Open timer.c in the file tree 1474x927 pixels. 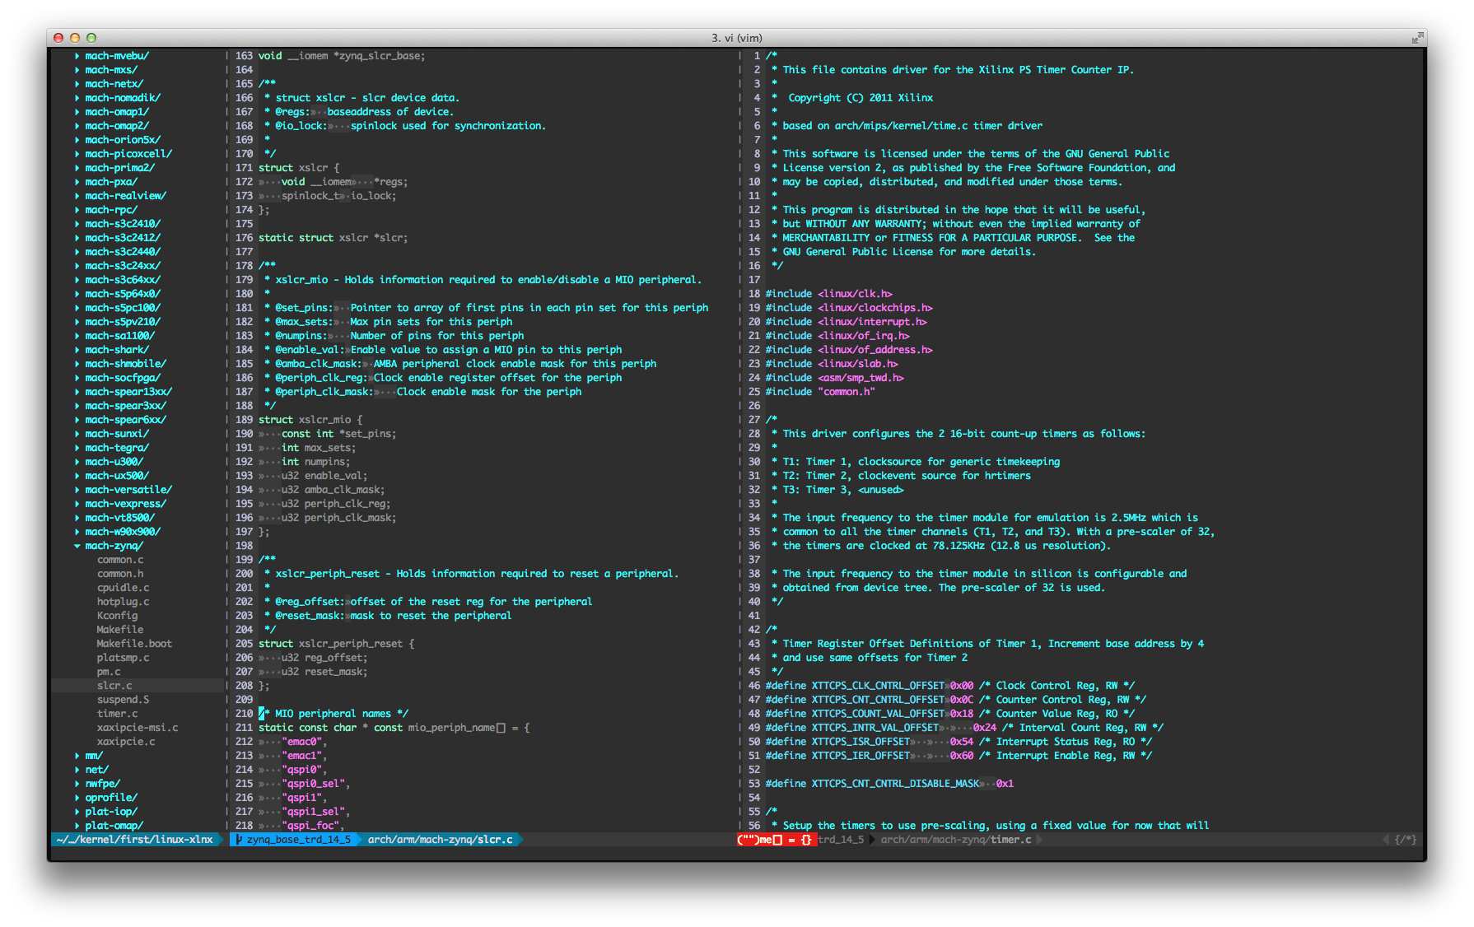tap(117, 714)
